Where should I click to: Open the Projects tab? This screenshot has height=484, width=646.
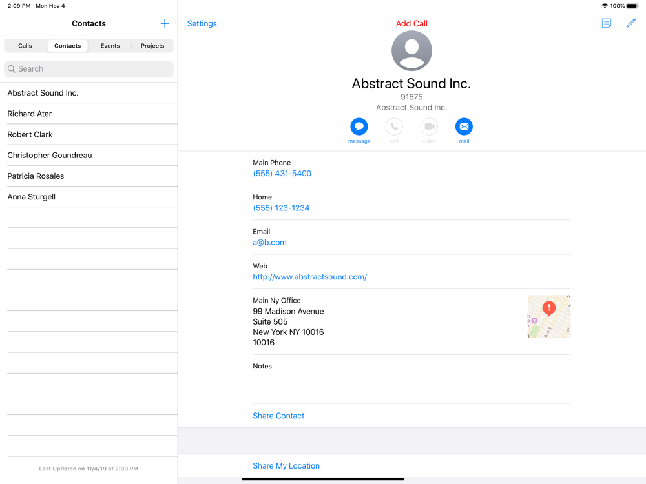click(x=152, y=46)
